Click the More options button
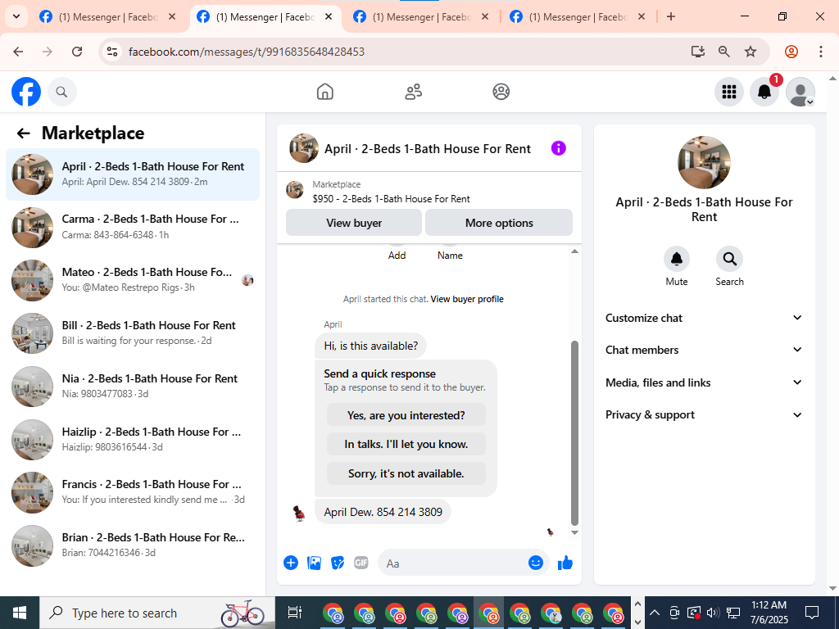839x629 pixels. click(499, 223)
